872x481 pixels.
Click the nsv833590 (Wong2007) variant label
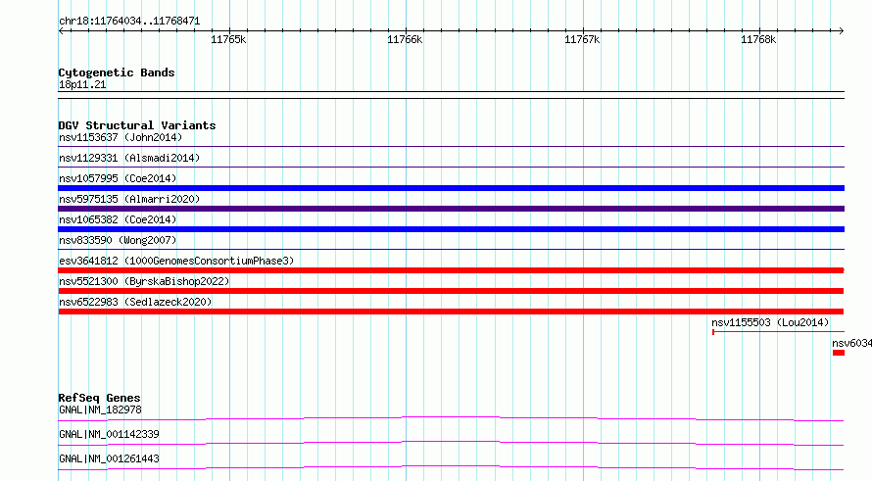pyautogui.click(x=118, y=240)
